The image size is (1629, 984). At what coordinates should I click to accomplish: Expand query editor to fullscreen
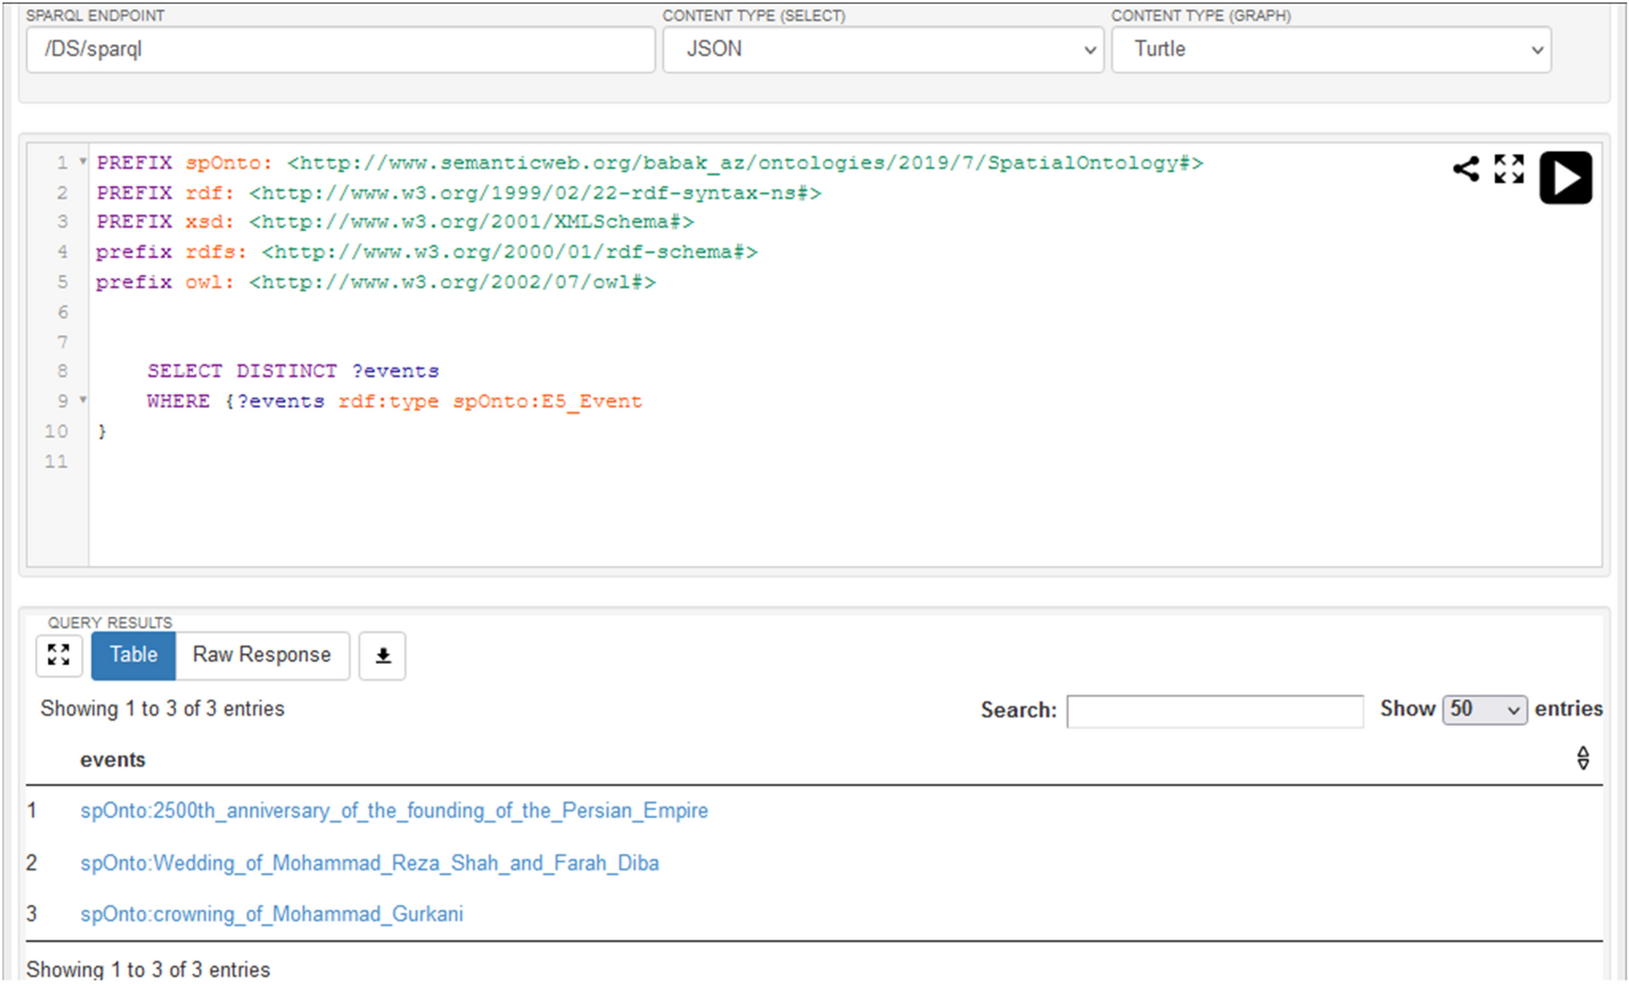1509,169
